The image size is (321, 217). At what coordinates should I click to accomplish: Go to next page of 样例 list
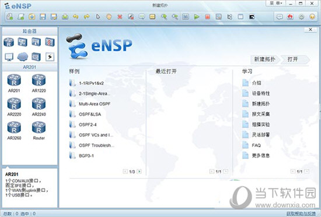[x=139, y=172]
